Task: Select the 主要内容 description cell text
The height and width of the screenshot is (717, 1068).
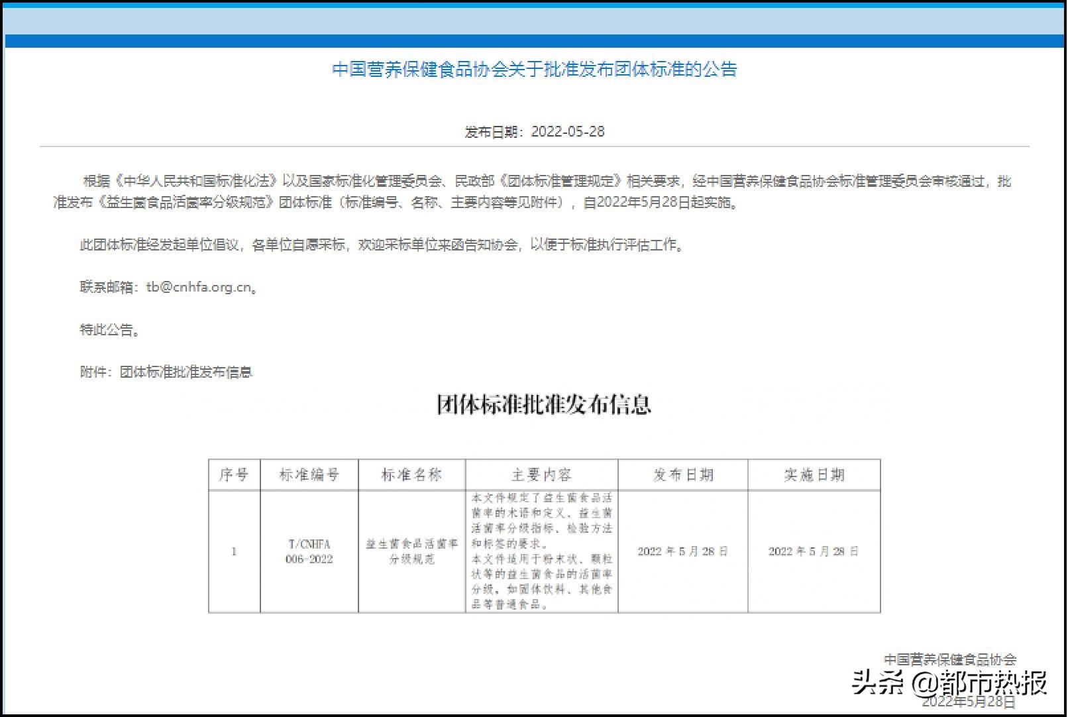Action: [542, 551]
